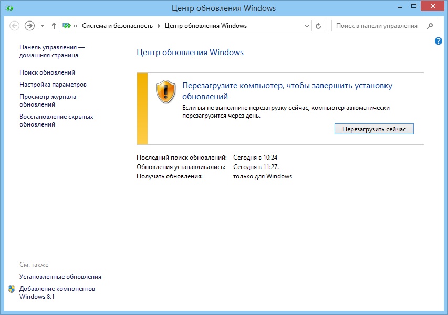Open "Просмотр журнала обновлений" link

48,100
